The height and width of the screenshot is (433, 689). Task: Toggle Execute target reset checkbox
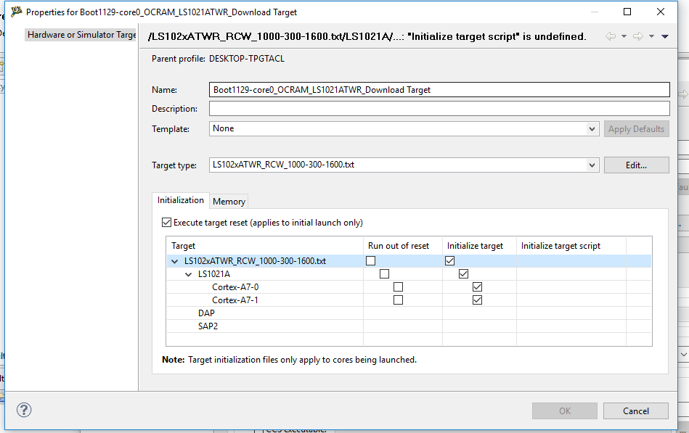coord(166,223)
